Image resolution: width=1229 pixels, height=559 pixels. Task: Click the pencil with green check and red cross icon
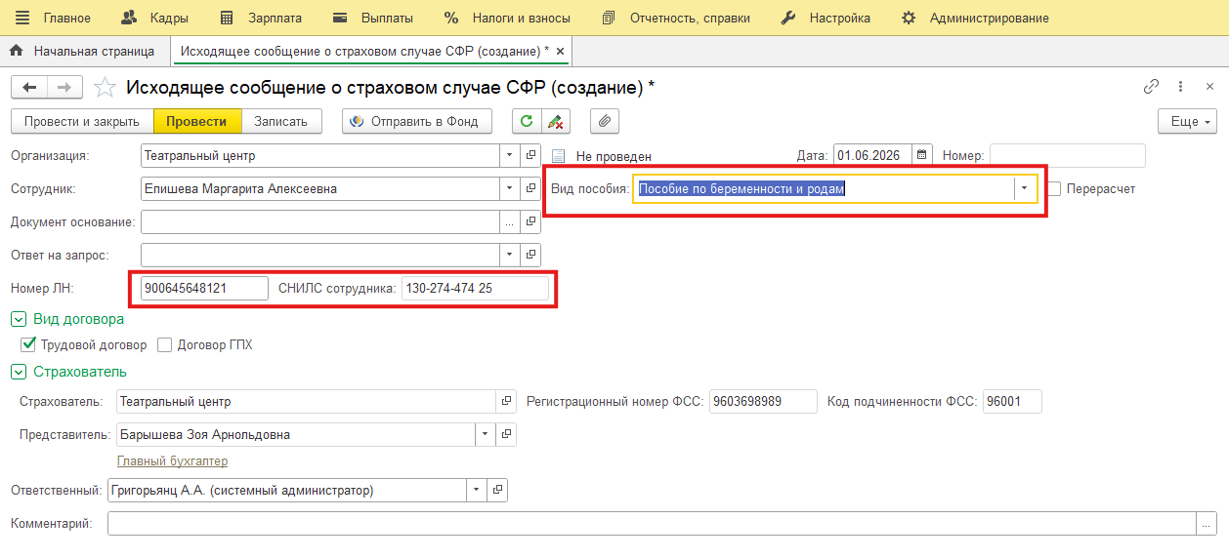(556, 122)
